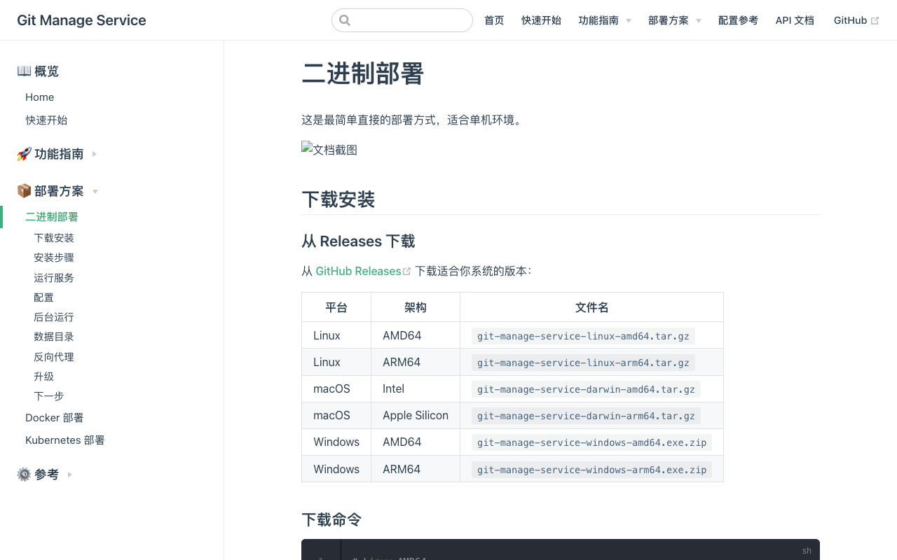Follow the GitHub Releases link
Screen dimensions: 897x560
click(x=358, y=271)
